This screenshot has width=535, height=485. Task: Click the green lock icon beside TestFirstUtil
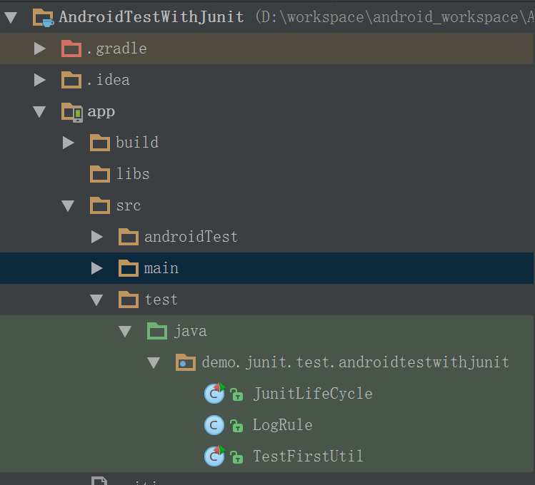[x=236, y=457]
